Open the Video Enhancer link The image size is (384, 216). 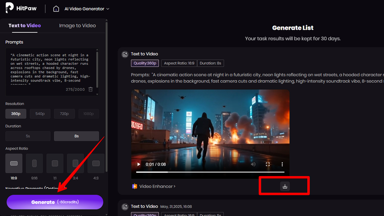click(x=157, y=186)
